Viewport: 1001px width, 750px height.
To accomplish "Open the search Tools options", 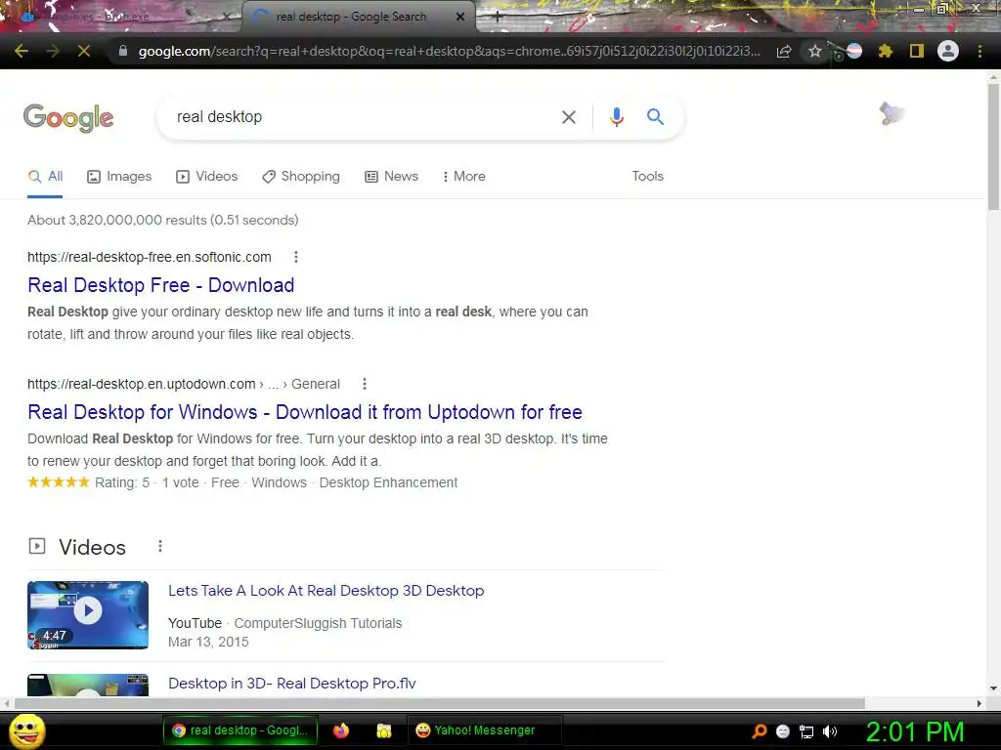I will click(x=647, y=177).
